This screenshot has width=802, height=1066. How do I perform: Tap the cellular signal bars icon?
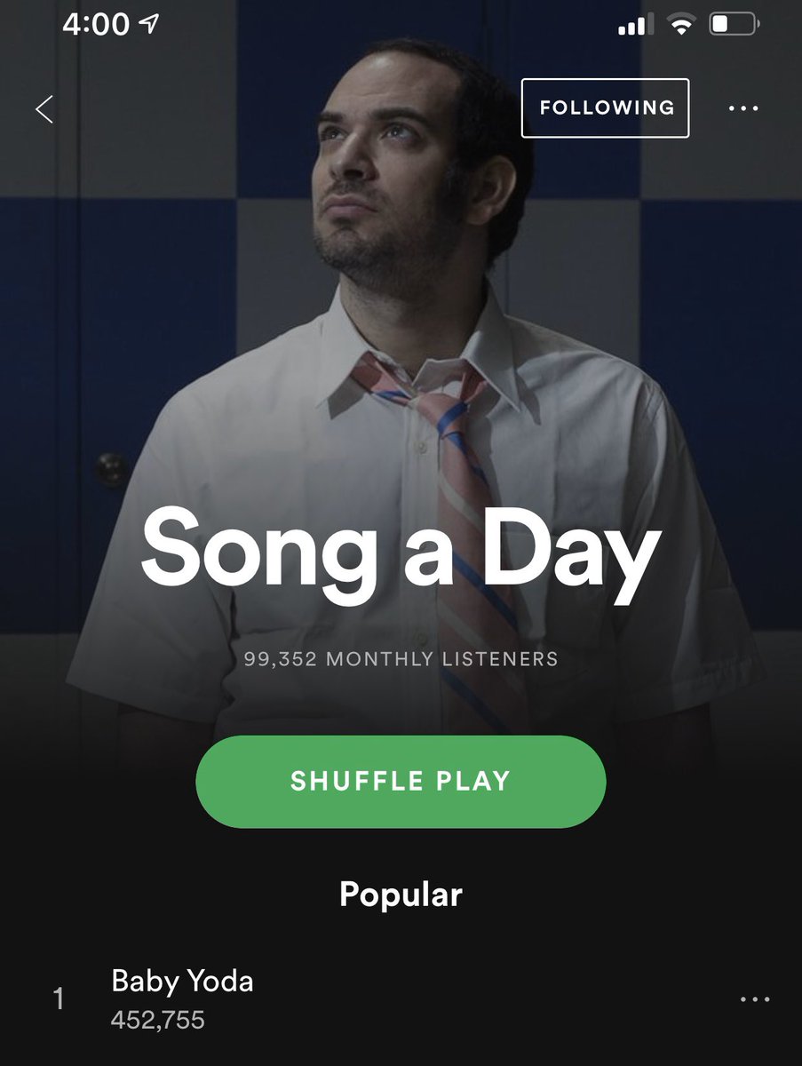[631, 26]
